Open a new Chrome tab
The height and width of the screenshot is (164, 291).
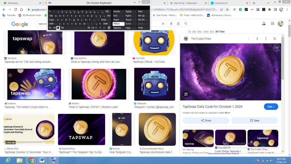pyautogui.click(x=254, y=3)
